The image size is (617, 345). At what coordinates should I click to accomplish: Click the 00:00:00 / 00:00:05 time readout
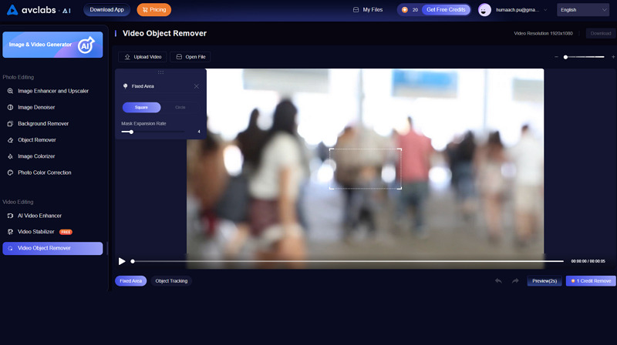588,261
